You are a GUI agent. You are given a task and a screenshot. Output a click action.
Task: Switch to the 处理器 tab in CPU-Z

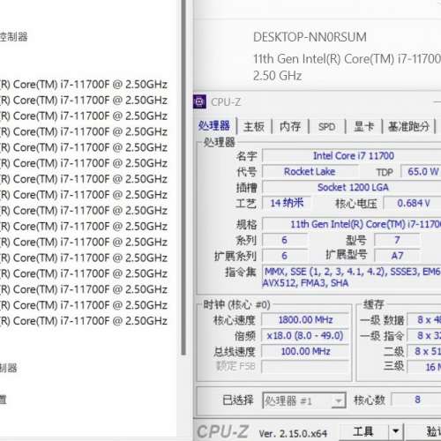tap(214, 126)
